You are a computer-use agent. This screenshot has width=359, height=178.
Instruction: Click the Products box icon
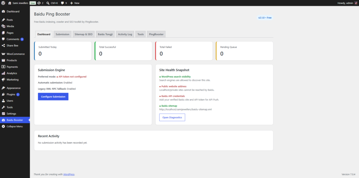[4, 60]
